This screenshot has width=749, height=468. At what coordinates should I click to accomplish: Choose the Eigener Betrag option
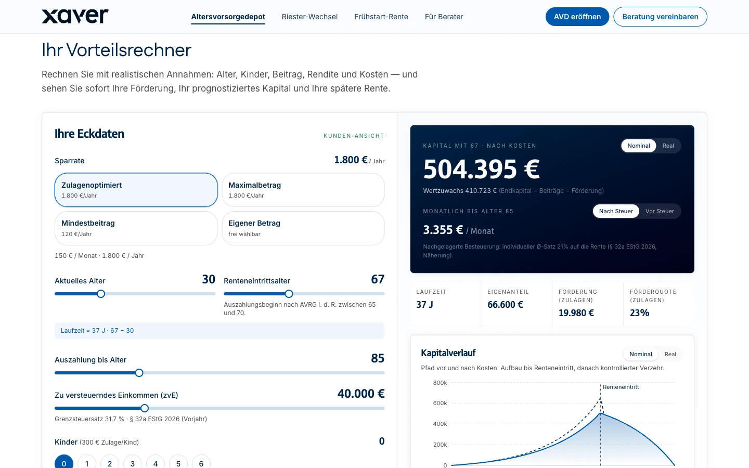tap(303, 228)
